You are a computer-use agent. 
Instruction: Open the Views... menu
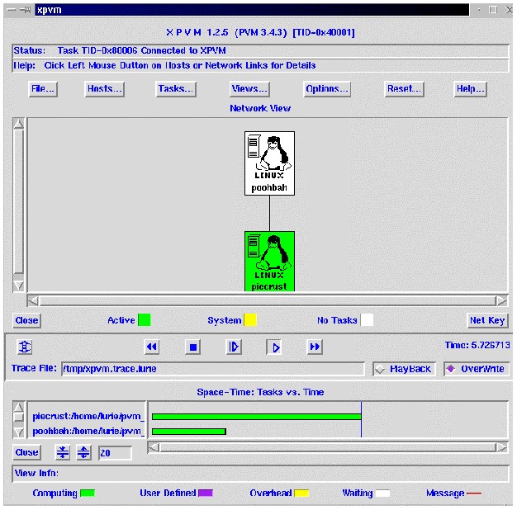(x=249, y=89)
